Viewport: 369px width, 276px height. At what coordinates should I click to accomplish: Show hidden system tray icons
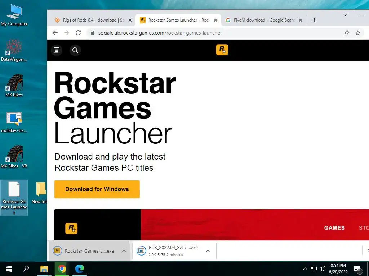305,269
